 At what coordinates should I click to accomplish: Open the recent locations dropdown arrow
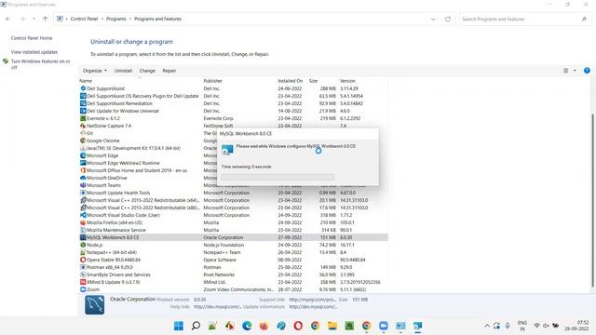(x=34, y=19)
